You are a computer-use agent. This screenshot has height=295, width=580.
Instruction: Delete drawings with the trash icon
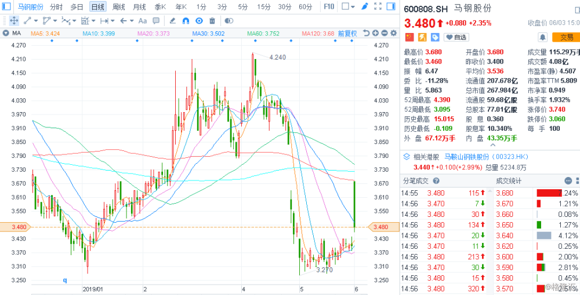click(x=212, y=21)
